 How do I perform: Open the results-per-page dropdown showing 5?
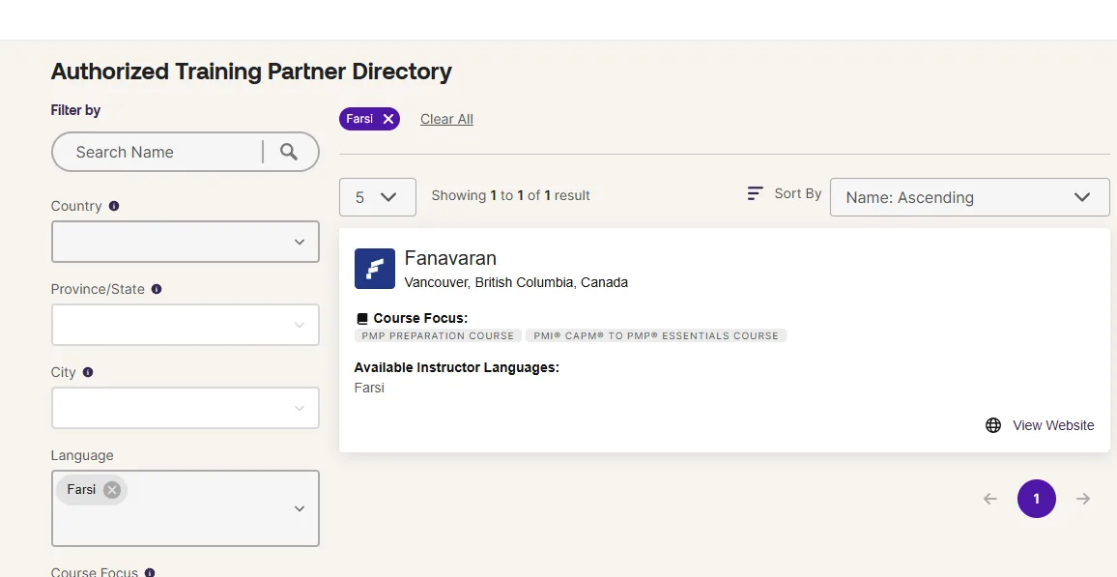tap(378, 197)
